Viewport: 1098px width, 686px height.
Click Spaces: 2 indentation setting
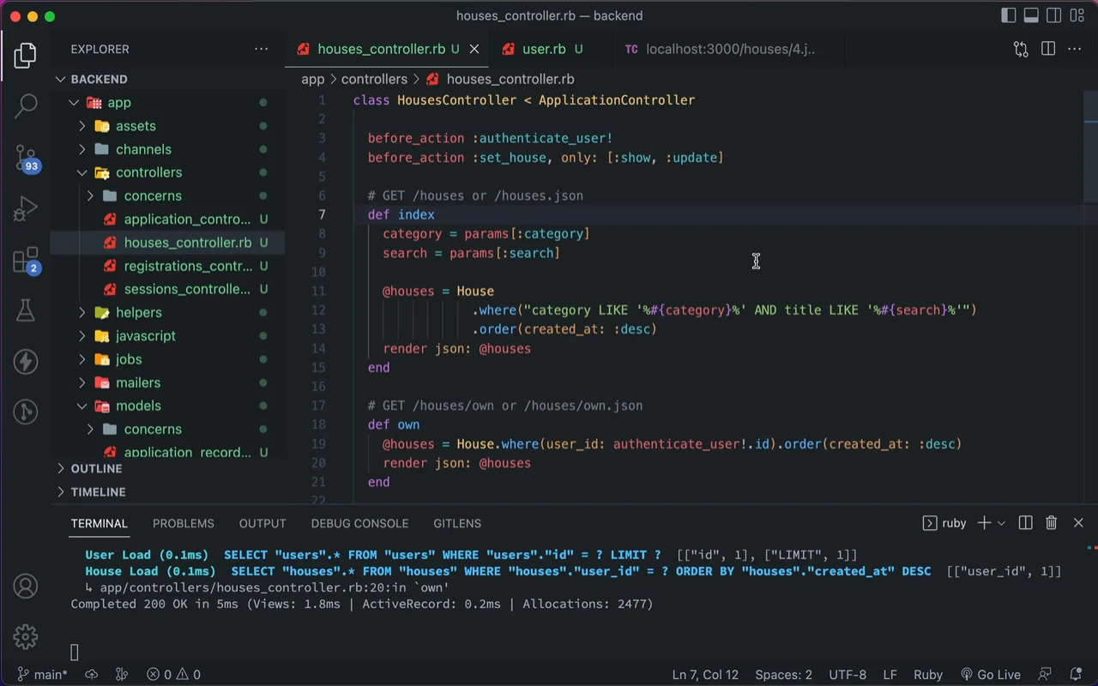click(x=783, y=675)
